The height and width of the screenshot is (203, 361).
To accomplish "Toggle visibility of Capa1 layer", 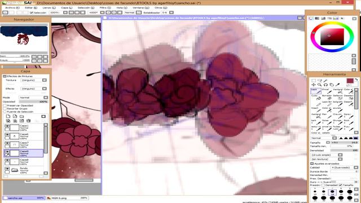I will [x=7, y=126].
